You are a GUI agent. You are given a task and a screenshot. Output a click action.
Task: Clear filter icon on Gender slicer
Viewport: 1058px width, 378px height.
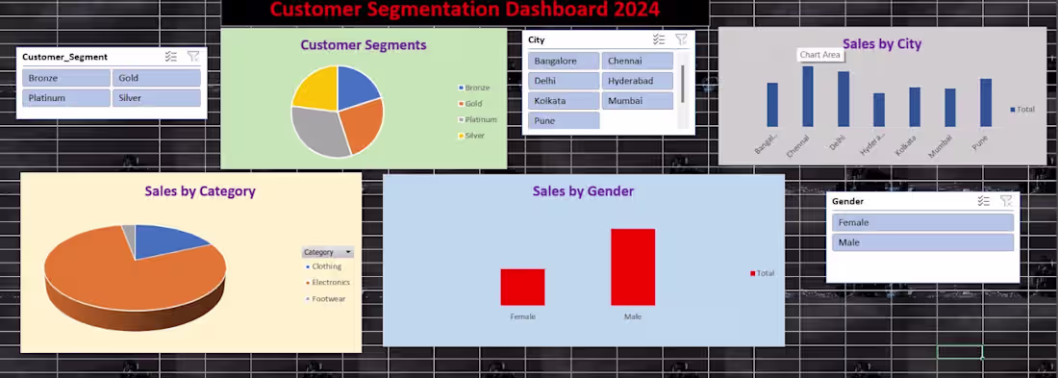point(1006,201)
